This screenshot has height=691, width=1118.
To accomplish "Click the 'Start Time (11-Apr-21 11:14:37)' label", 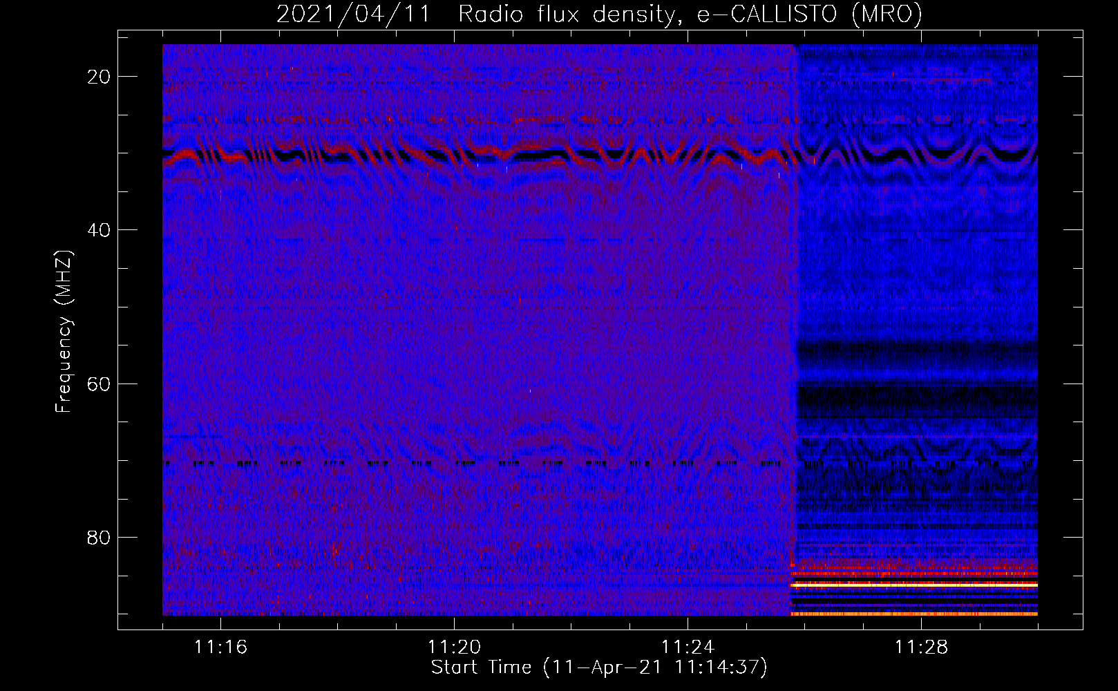I will coord(599,668).
